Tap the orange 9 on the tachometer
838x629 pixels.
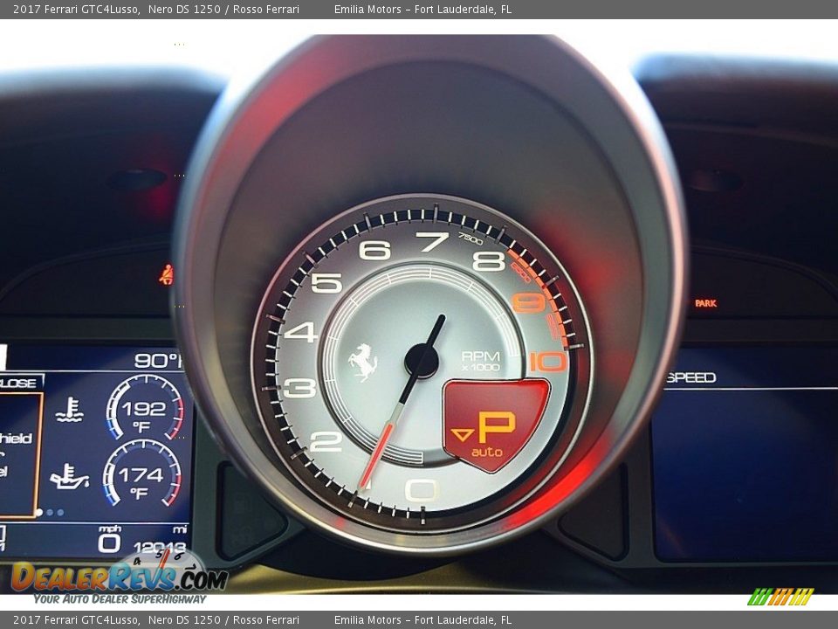[529, 303]
